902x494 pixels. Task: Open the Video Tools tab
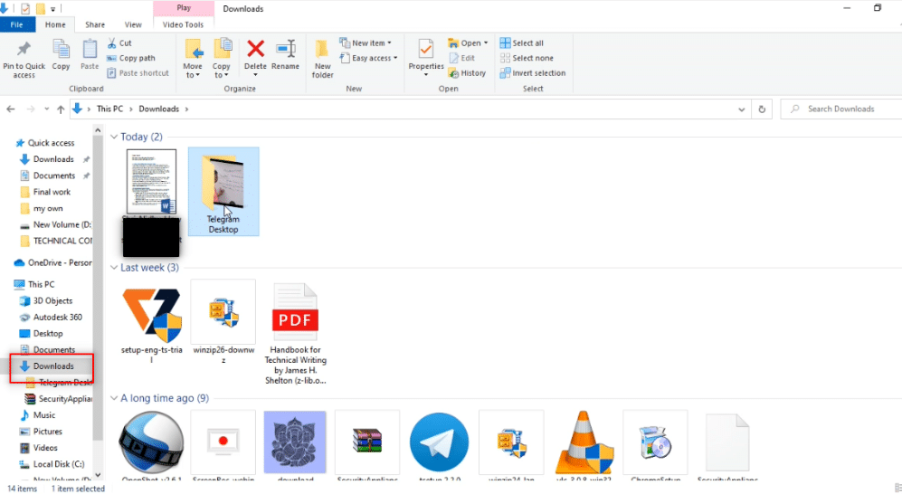(183, 24)
